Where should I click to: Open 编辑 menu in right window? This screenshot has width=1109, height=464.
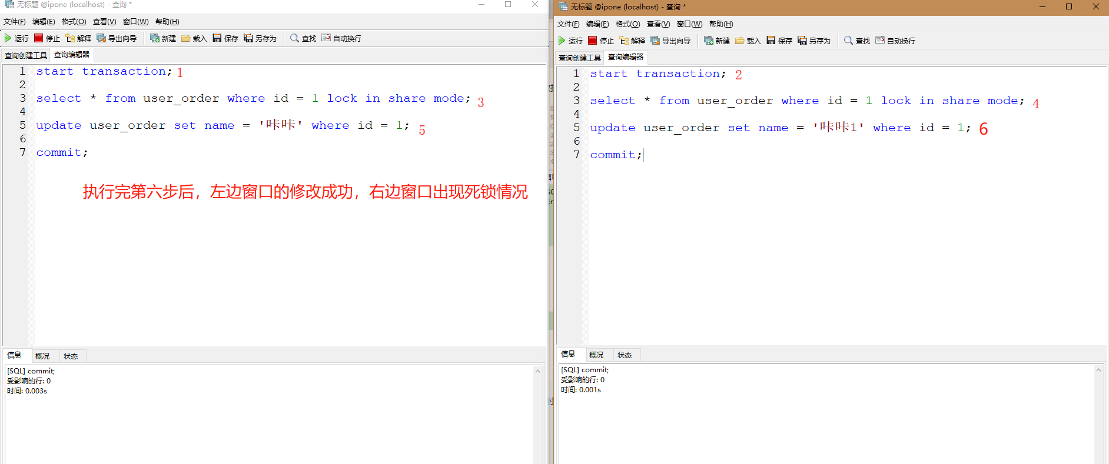click(x=597, y=24)
